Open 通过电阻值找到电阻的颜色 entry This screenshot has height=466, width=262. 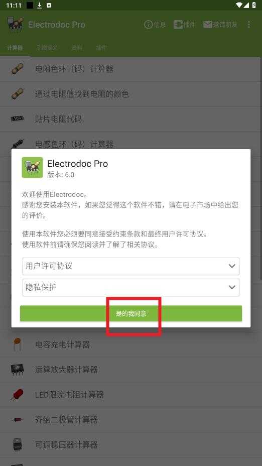(x=131, y=94)
